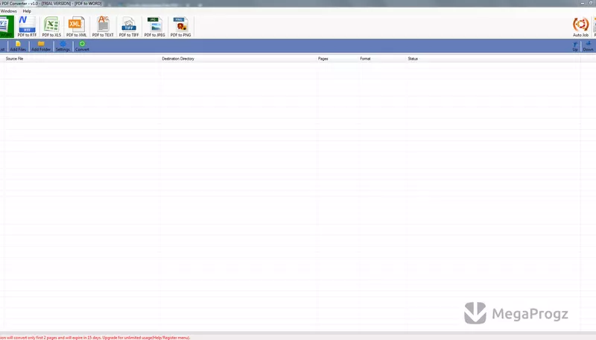Choose the PDF to PNG converter
Viewport: 596px width, 340px height.
pos(180,26)
